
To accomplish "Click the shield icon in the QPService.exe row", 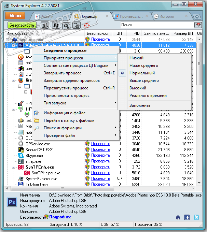I will (87, 144).
